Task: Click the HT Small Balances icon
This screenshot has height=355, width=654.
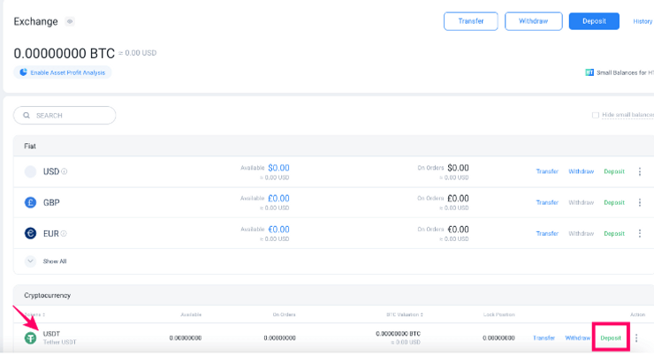Action: (589, 72)
